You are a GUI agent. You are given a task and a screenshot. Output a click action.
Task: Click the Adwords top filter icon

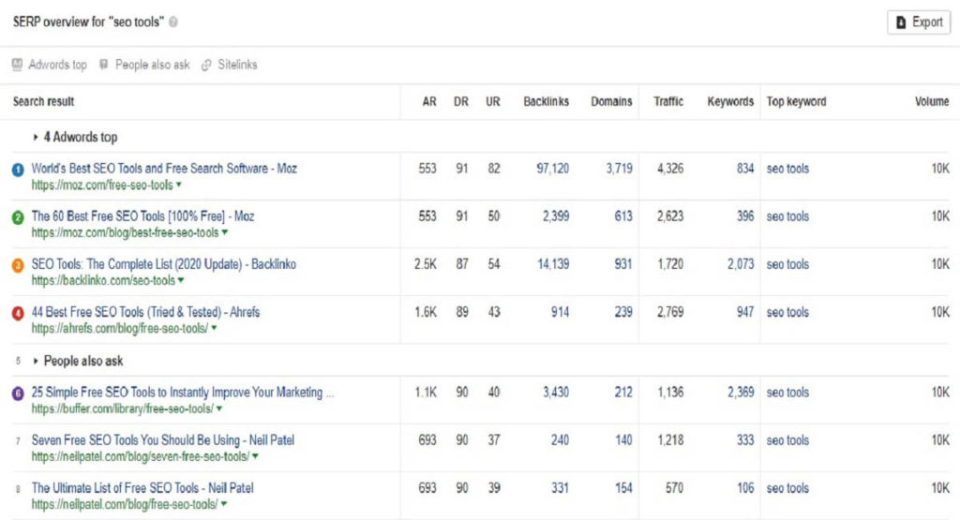tap(17, 65)
